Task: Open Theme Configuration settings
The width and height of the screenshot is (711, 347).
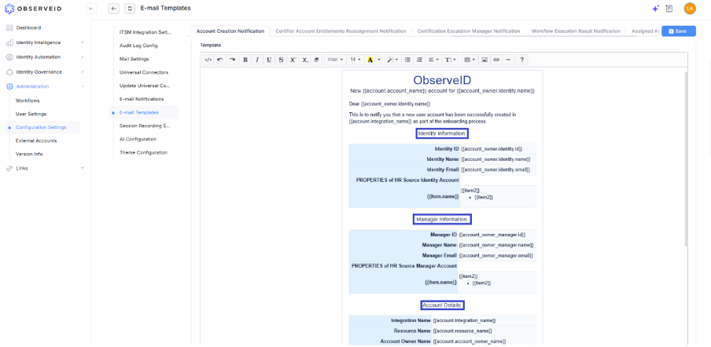Action: click(143, 153)
